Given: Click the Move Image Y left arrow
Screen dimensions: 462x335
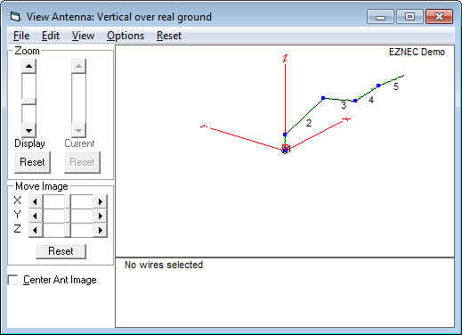Looking at the screenshot, I should [x=36, y=216].
